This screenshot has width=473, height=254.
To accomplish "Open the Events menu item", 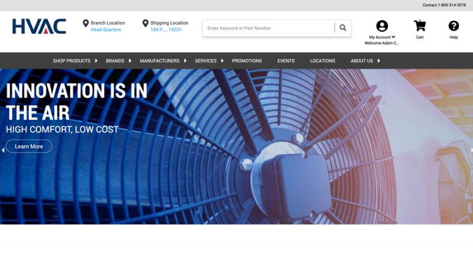I will pos(286,61).
